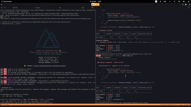This screenshot has width=191, height=107.
Task: Open the keyboard layout indicator
Action: click(156, 1)
